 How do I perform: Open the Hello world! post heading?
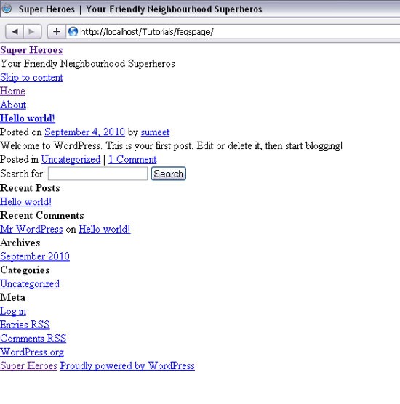(x=28, y=118)
